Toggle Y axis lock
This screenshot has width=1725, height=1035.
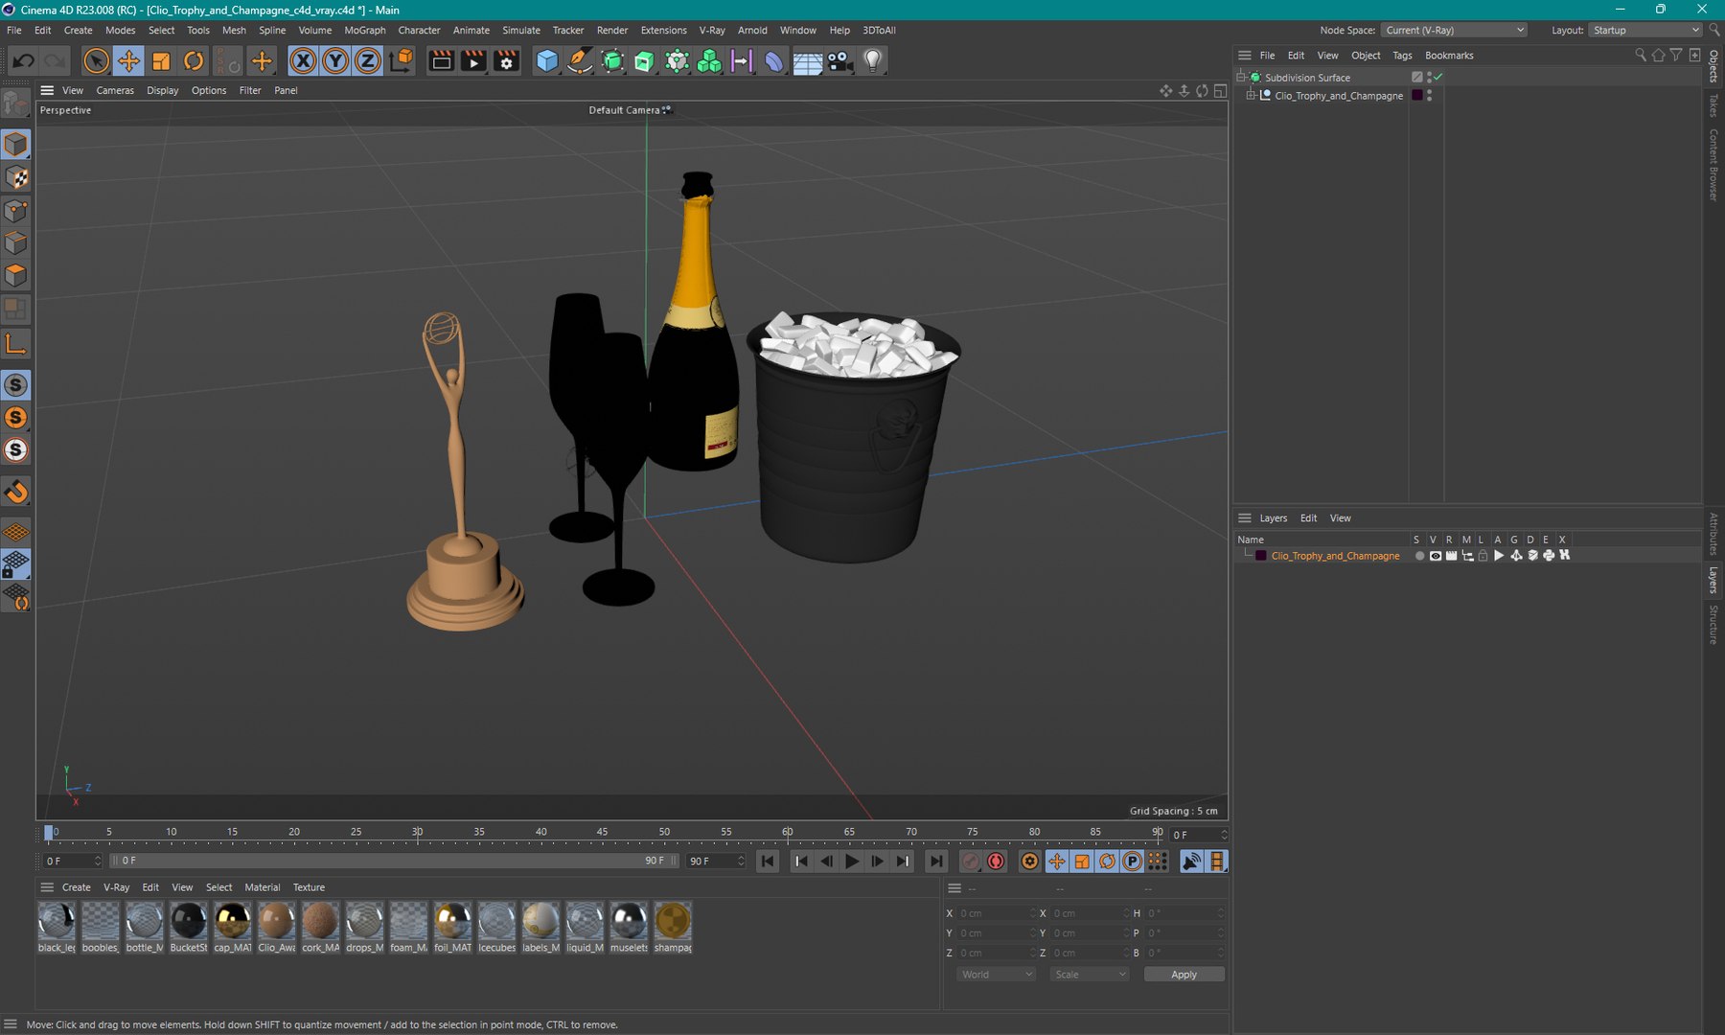click(x=335, y=61)
